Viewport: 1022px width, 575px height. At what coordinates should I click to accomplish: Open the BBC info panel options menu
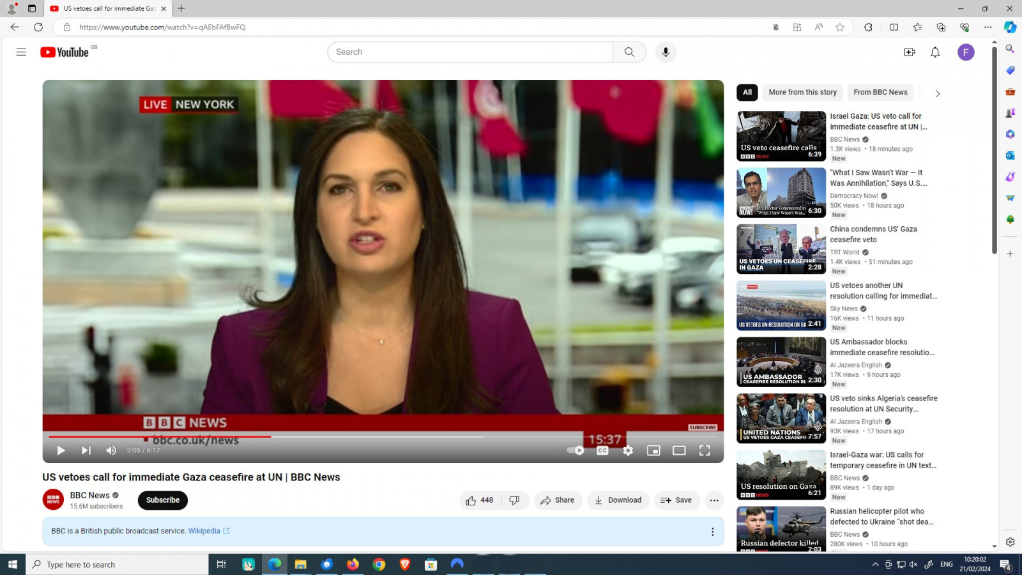(x=713, y=532)
